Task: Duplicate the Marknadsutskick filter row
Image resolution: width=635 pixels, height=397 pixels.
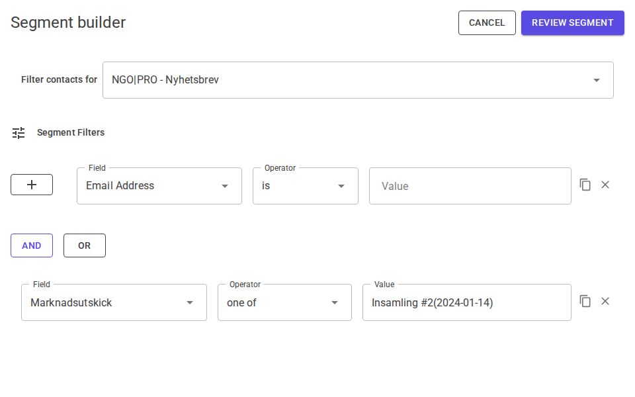Action: (585, 301)
